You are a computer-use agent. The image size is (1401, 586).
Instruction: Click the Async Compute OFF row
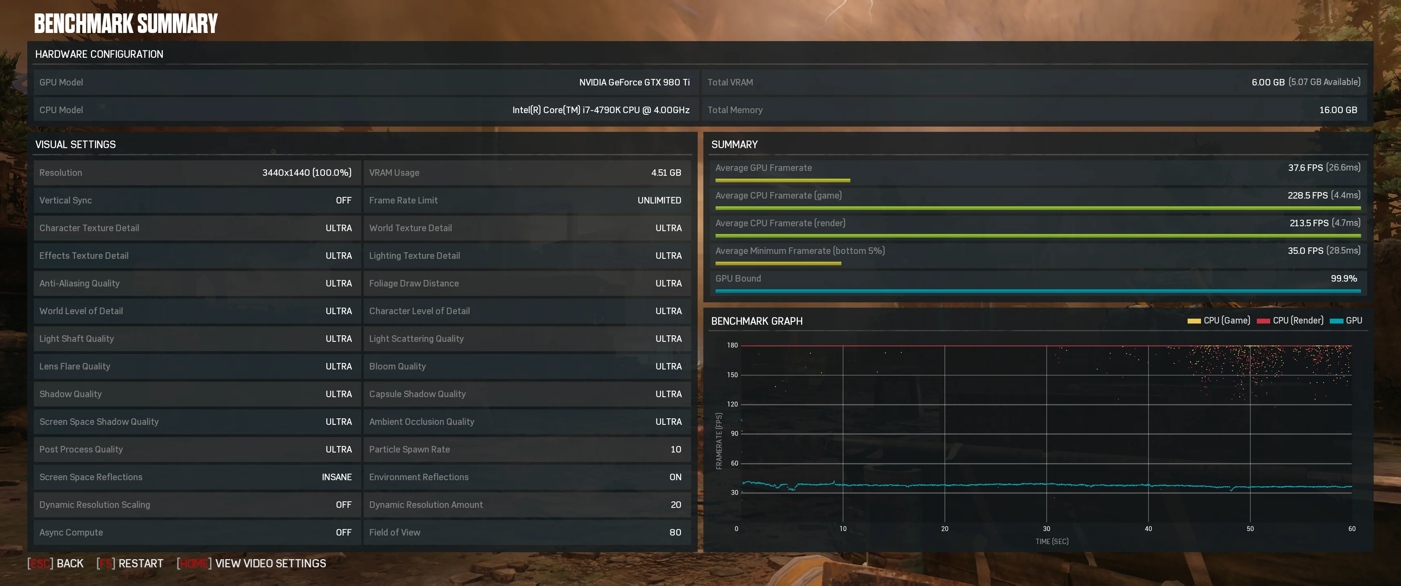pyautogui.click(x=197, y=532)
